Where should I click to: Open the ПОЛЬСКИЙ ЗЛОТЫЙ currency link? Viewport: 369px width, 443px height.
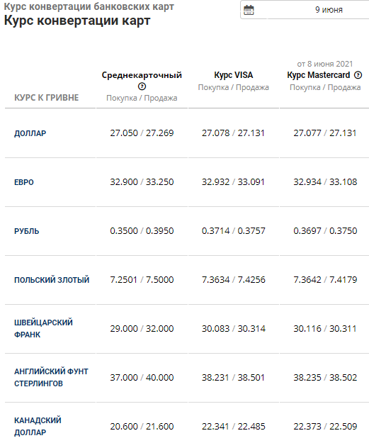tap(52, 280)
